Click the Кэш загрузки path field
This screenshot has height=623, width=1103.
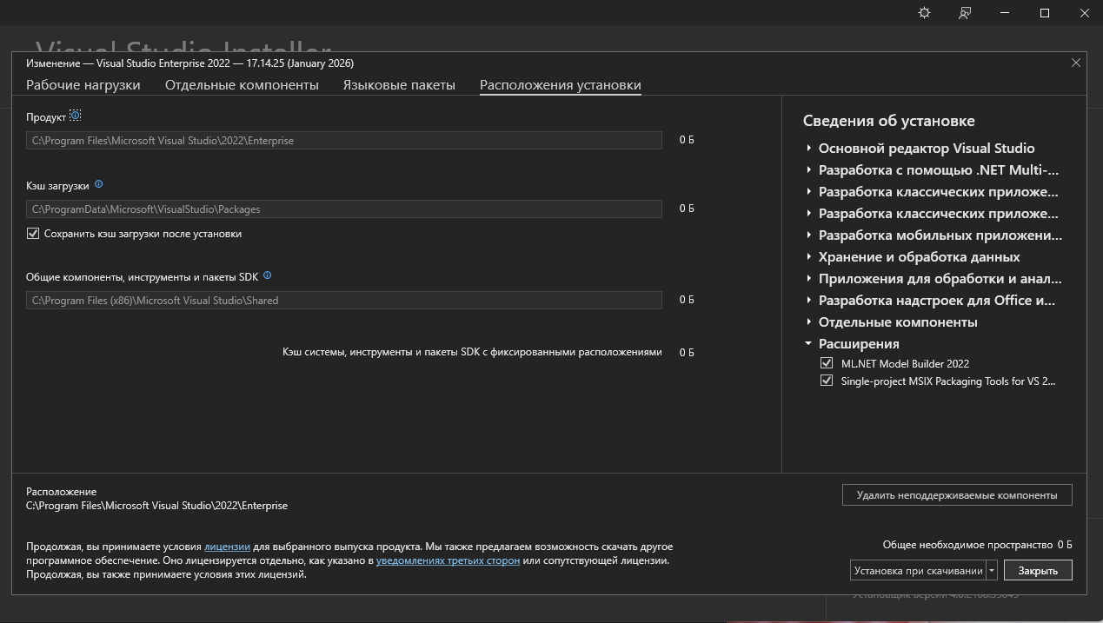pos(343,209)
